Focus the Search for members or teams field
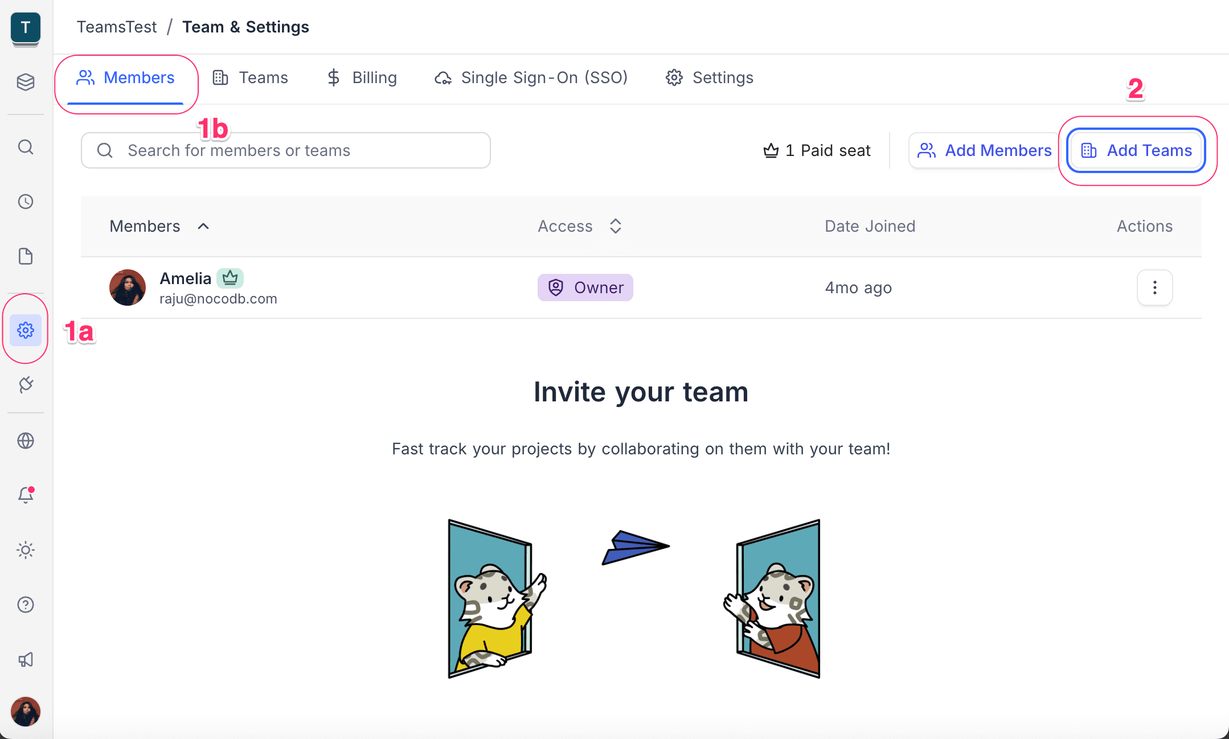 coord(285,151)
